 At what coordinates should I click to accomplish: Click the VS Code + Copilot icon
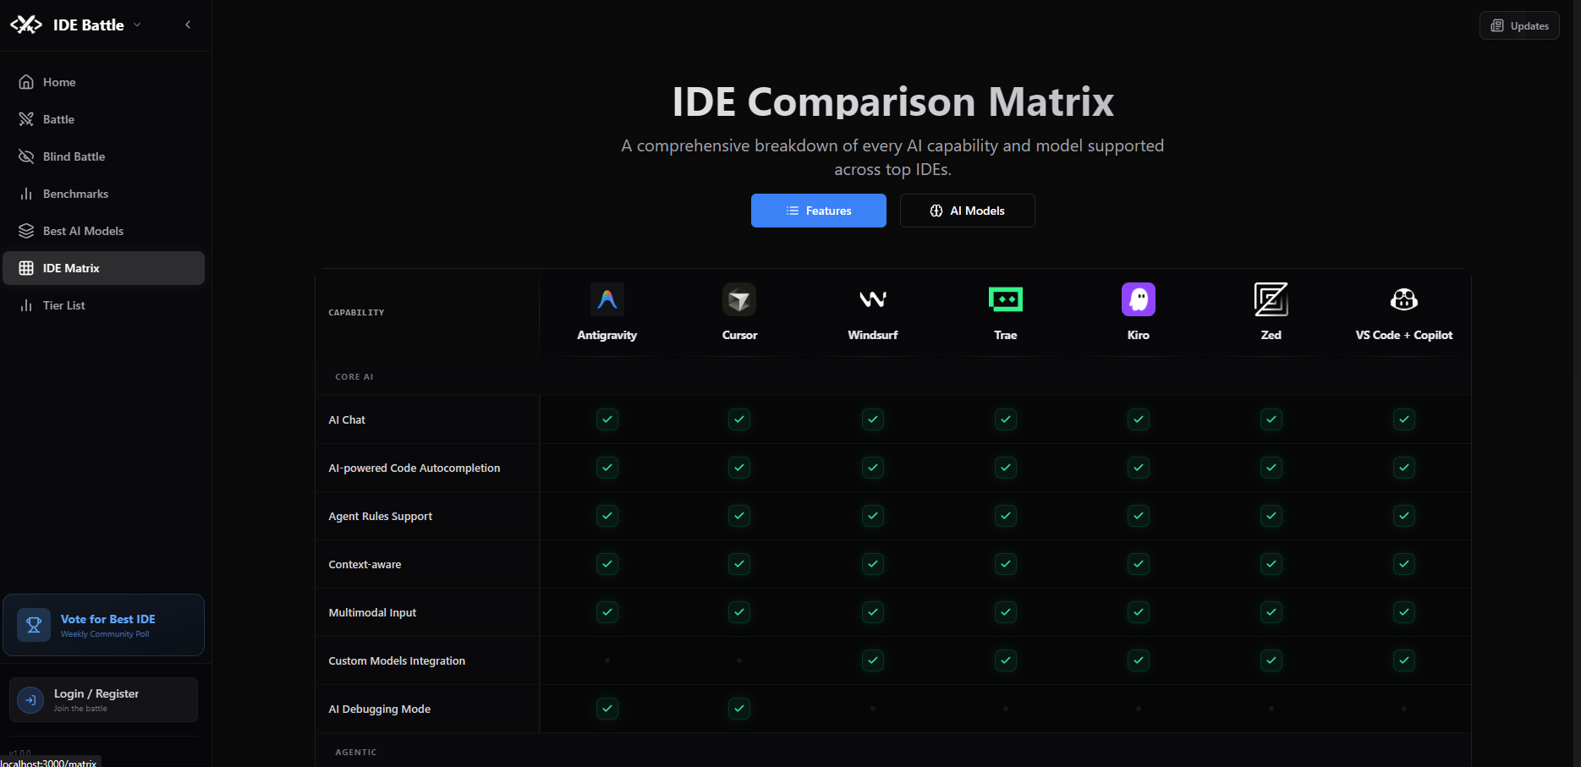coord(1404,299)
